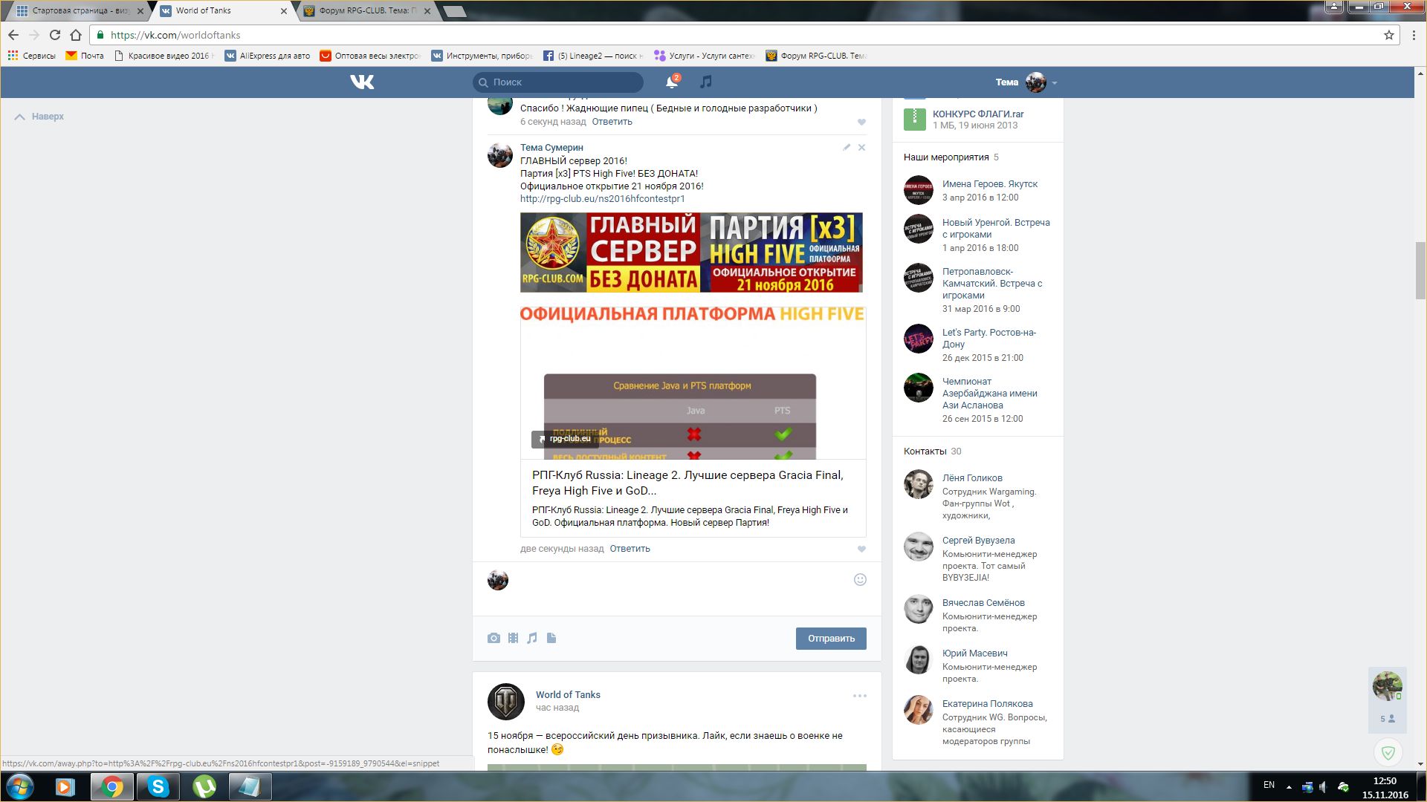Screen dimensions: 1427x802
Task: Reply to the 6 секунд назад comment
Action: pyautogui.click(x=612, y=122)
